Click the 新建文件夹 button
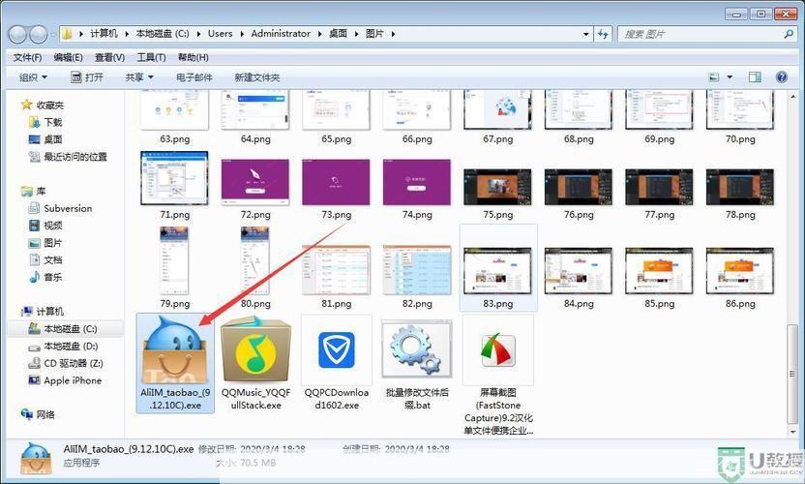The height and width of the screenshot is (484, 805). pyautogui.click(x=256, y=77)
